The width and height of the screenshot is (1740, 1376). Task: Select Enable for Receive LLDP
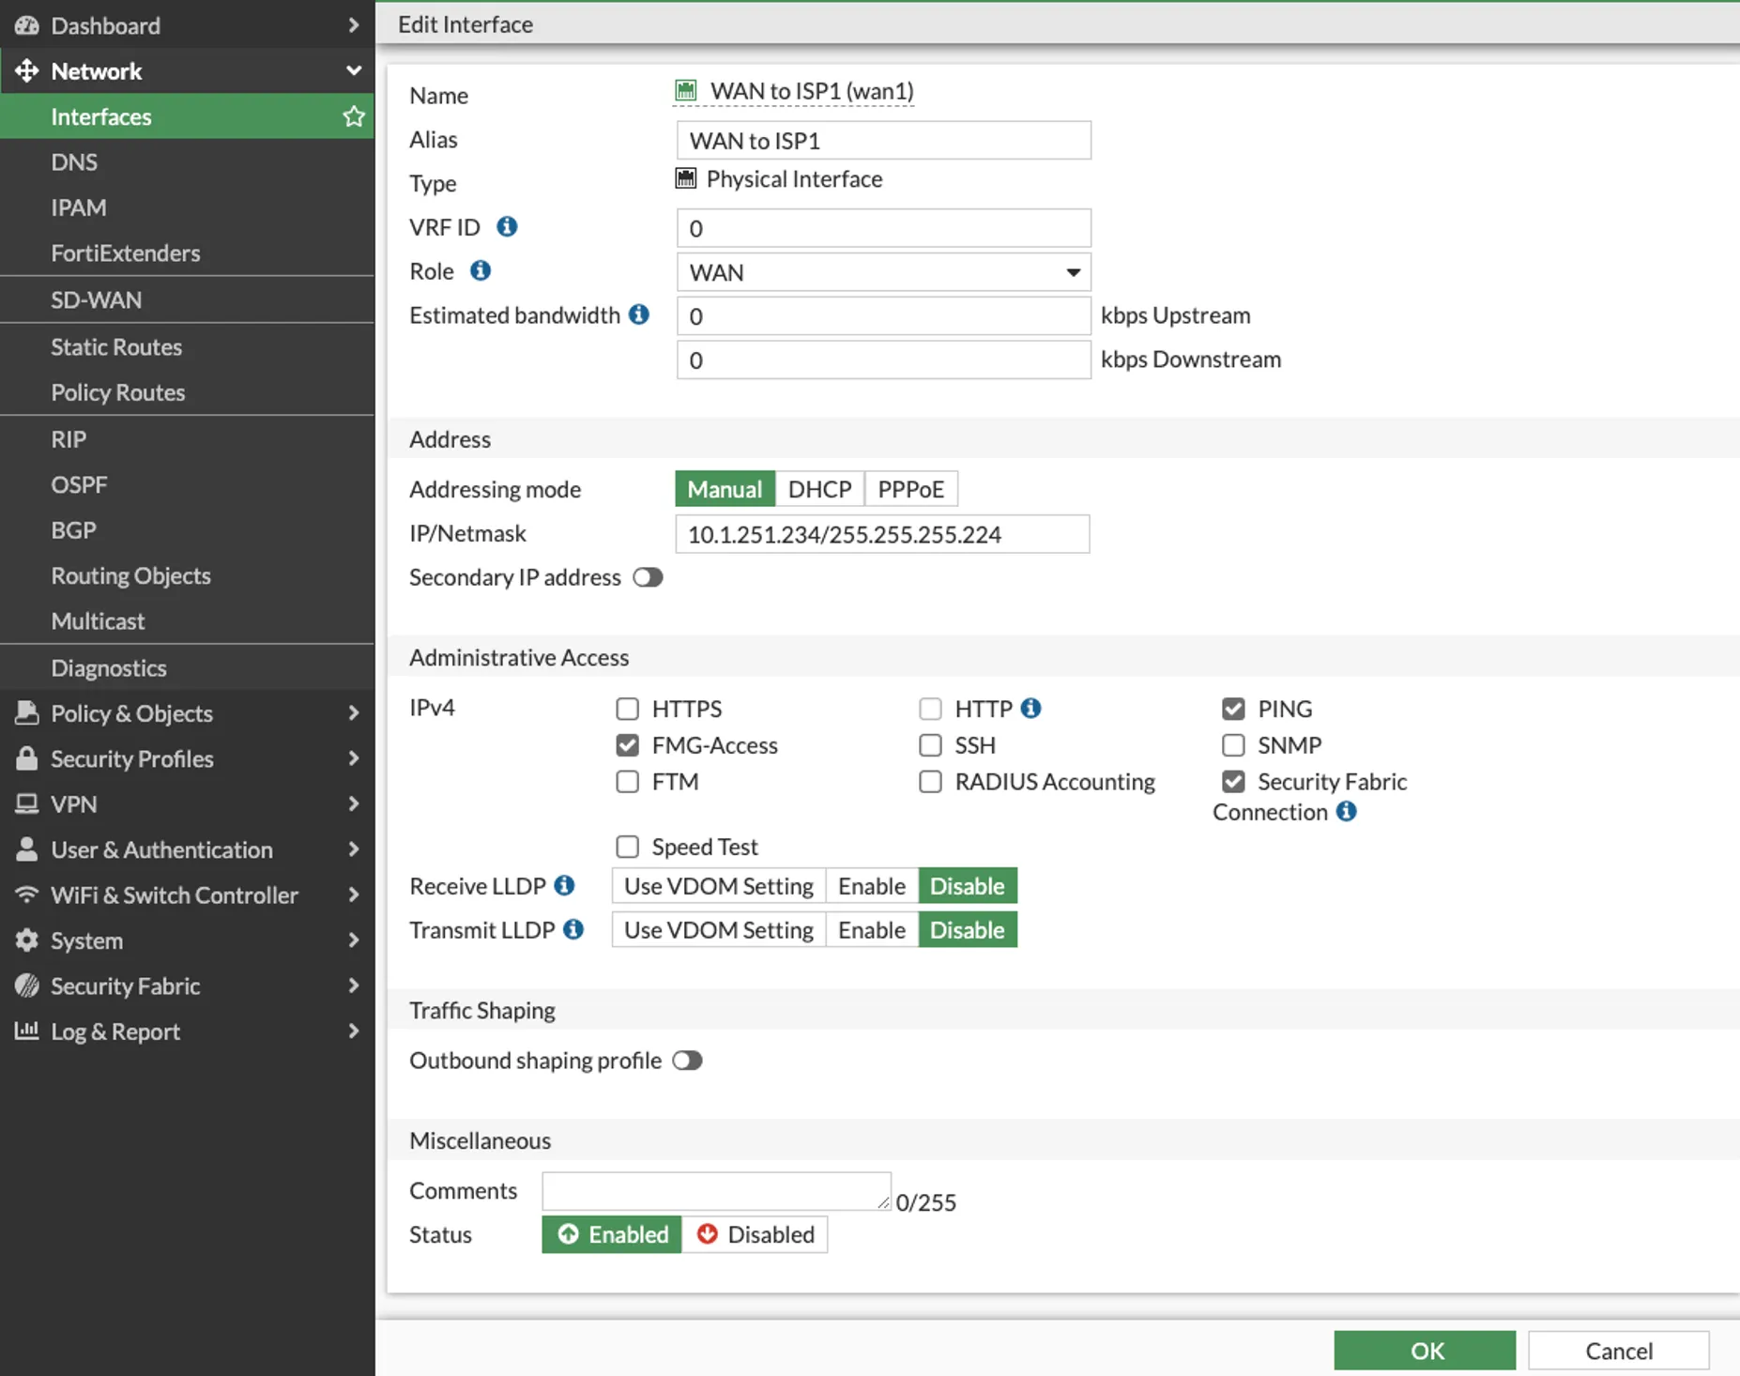(872, 885)
